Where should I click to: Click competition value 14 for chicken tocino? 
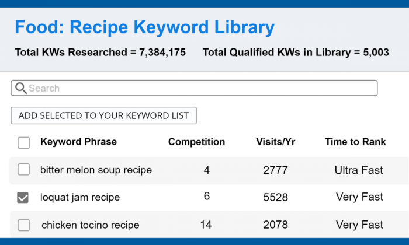point(206,225)
